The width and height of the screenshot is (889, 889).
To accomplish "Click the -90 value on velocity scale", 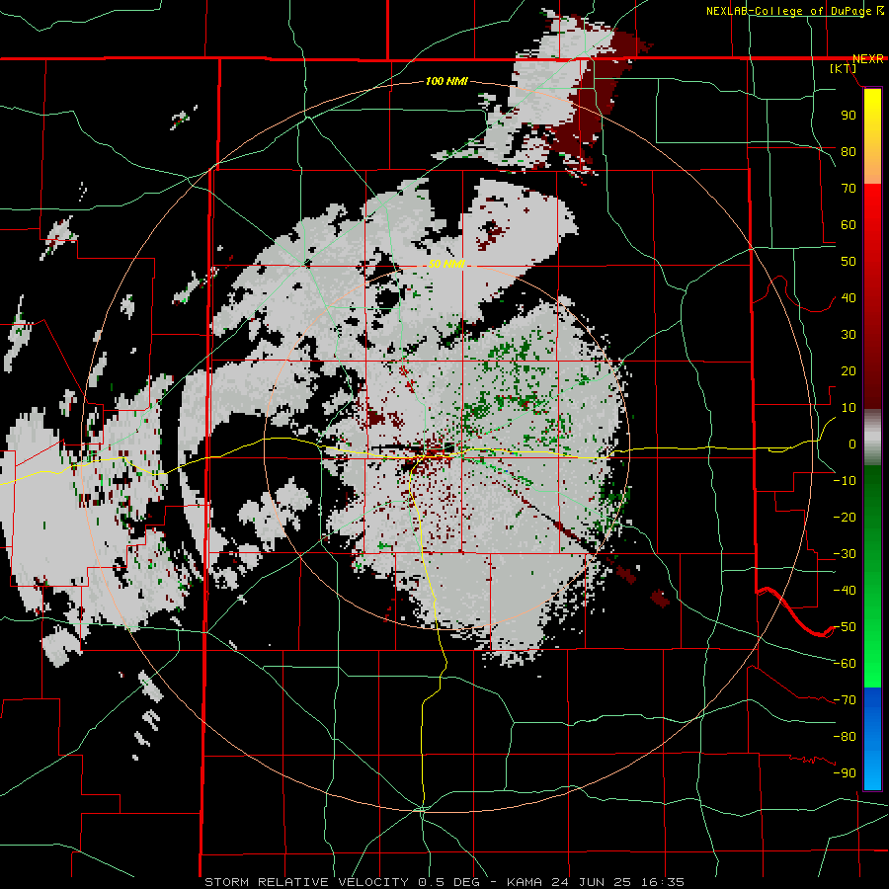I will (x=845, y=773).
